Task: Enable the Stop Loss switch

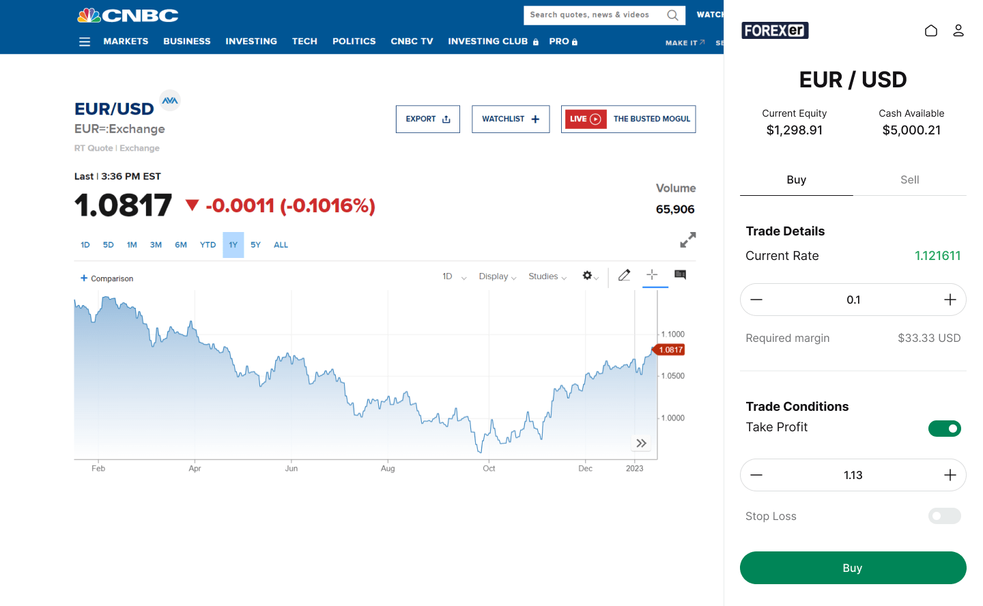Action: (x=945, y=516)
